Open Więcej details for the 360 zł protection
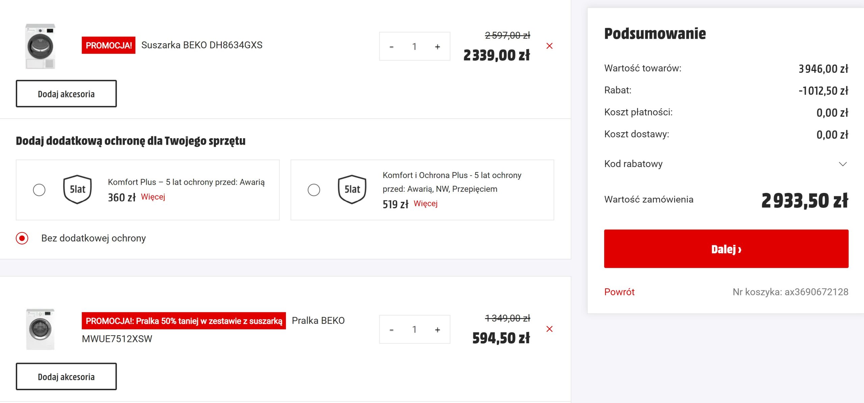This screenshot has height=403, width=864. (x=153, y=197)
